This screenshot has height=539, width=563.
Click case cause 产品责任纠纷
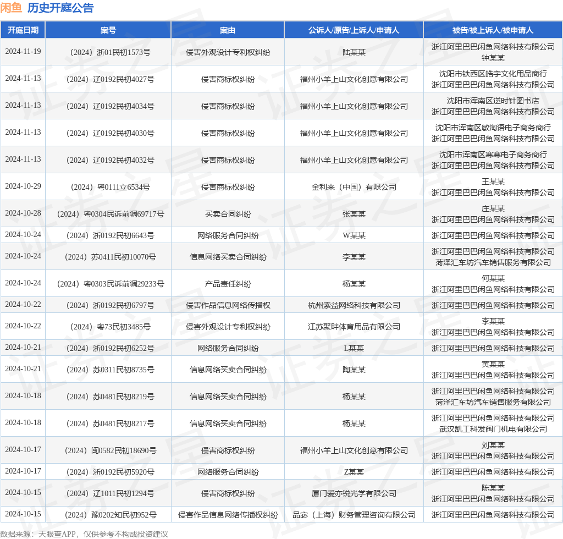[228, 284]
